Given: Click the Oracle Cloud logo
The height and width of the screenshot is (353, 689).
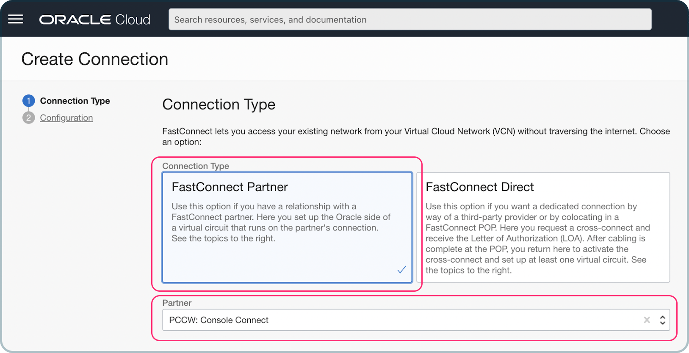Looking at the screenshot, I should [x=94, y=20].
